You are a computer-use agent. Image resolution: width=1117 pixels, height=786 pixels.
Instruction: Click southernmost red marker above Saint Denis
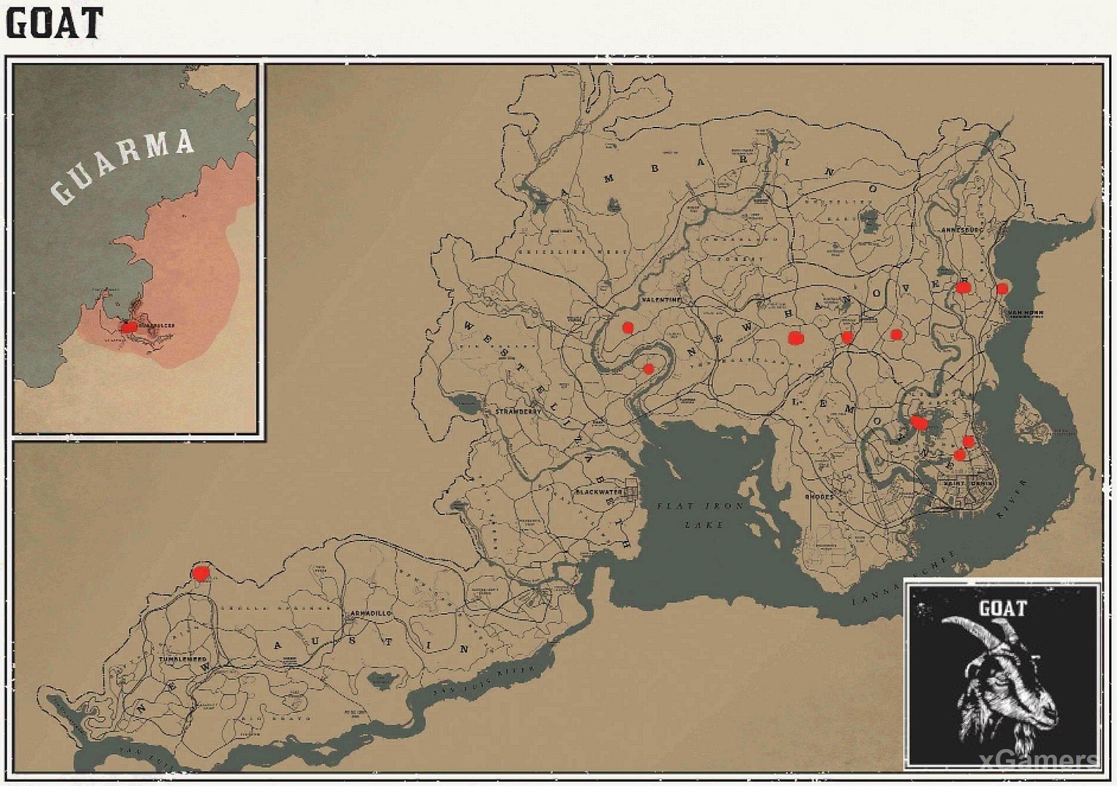tap(960, 455)
